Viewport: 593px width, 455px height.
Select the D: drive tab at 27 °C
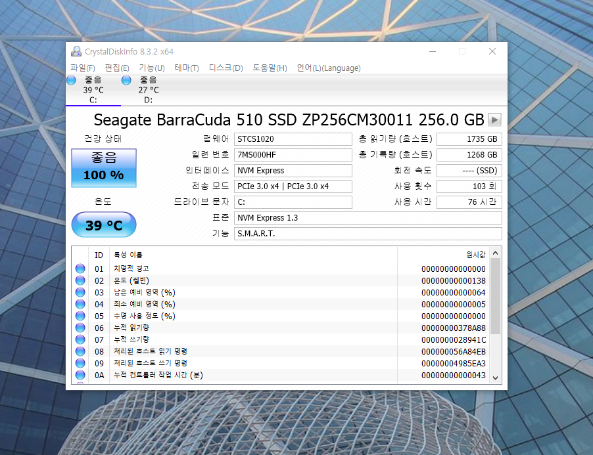pyautogui.click(x=149, y=90)
